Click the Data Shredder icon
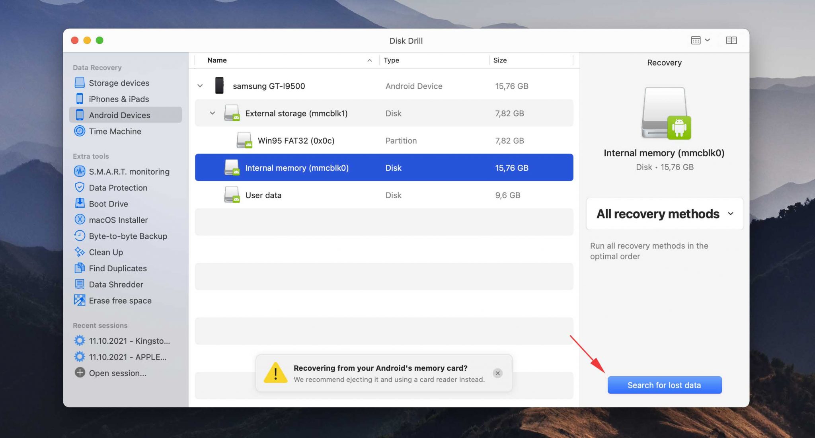The image size is (815, 438). click(x=80, y=284)
